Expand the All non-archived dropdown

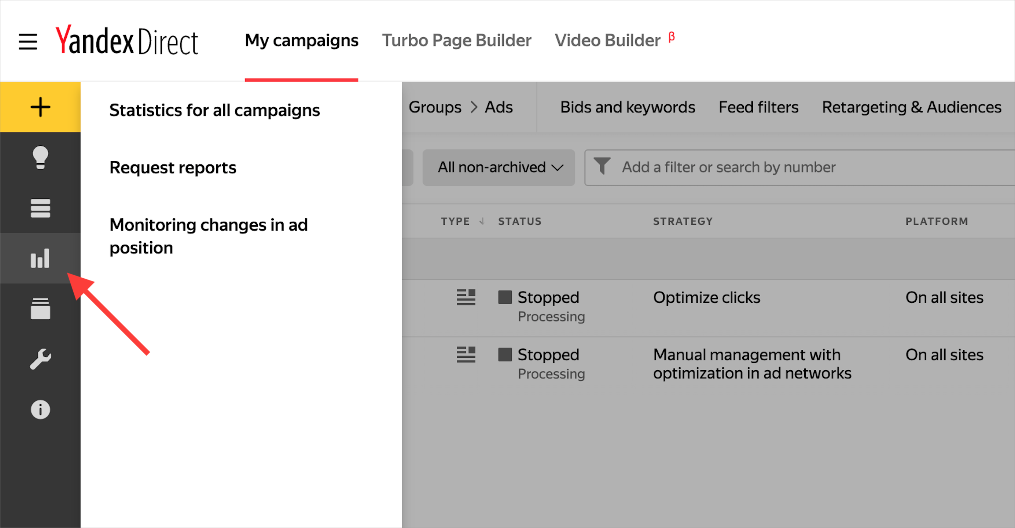pos(499,167)
